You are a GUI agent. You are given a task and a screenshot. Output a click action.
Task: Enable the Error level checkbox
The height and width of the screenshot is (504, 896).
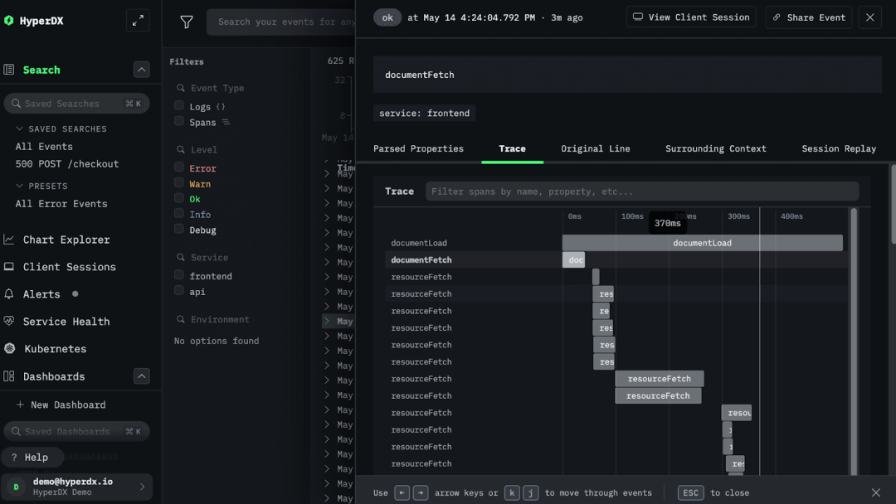tap(179, 167)
